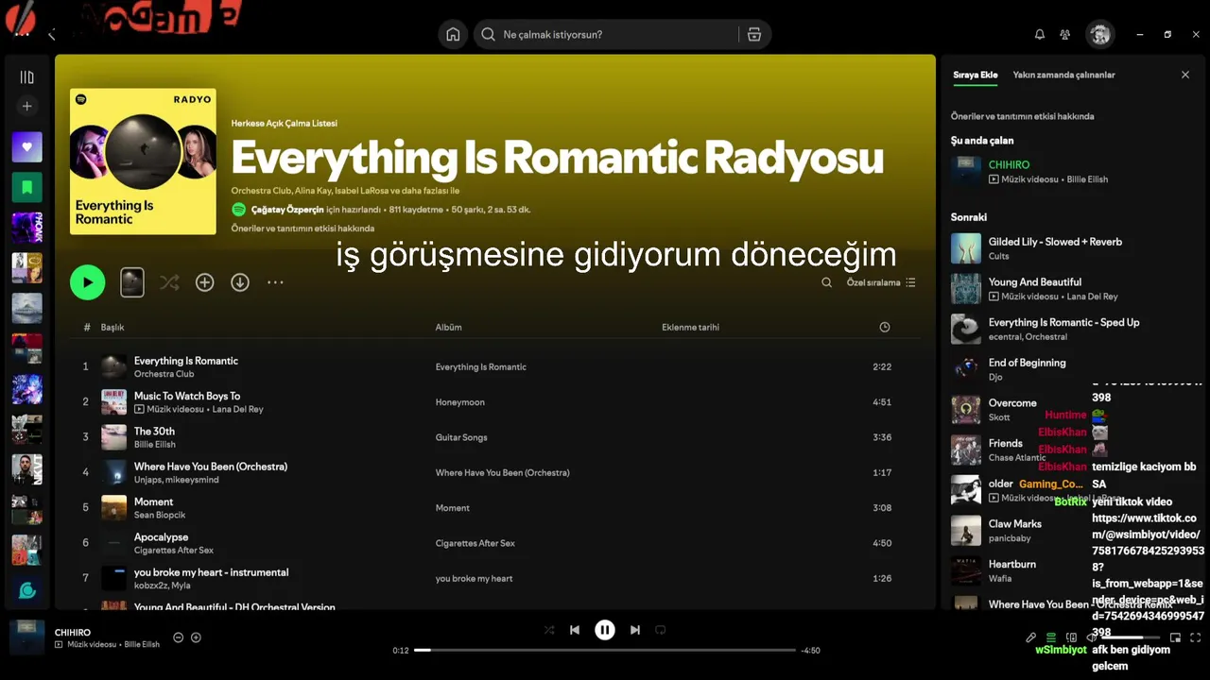Add playlist to library with plus circle
This screenshot has height=680, width=1210.
pos(205,282)
